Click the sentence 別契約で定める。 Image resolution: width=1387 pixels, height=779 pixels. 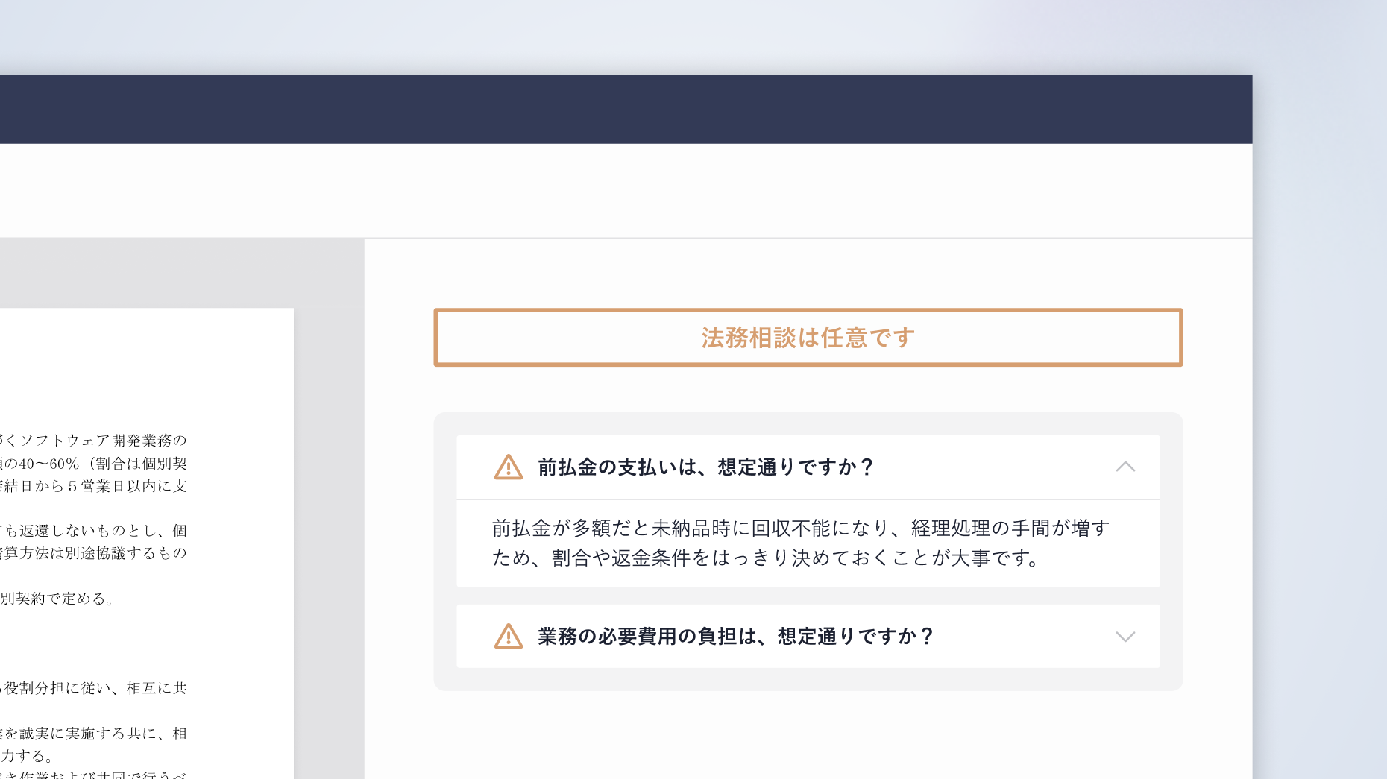pyautogui.click(x=58, y=599)
